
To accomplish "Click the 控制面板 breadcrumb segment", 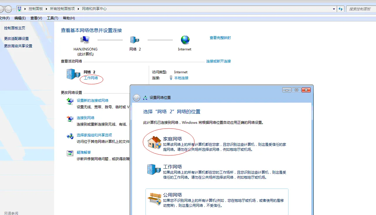I will point(36,9).
